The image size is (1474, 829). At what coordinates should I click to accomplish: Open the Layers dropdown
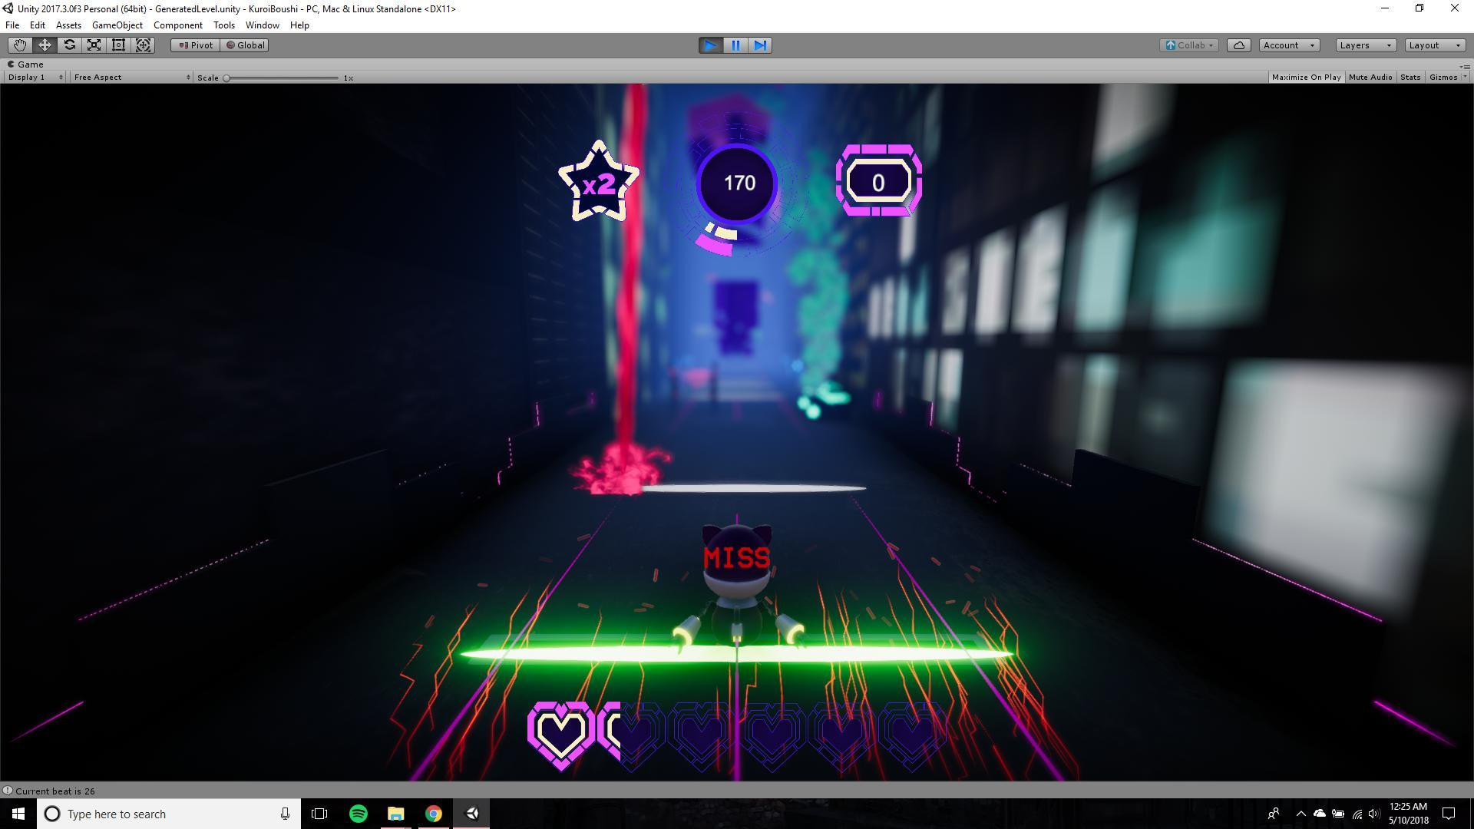[x=1365, y=45]
